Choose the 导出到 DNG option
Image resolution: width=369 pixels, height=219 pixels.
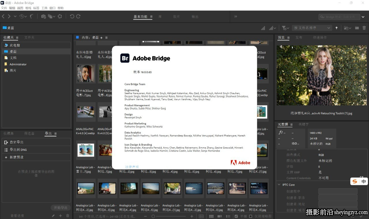pos(36,150)
